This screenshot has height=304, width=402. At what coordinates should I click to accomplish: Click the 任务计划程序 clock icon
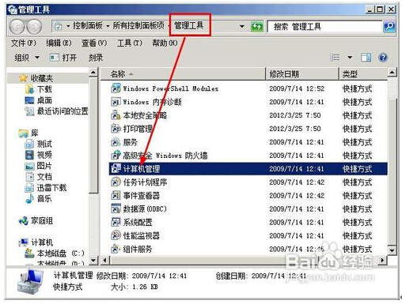click(116, 182)
